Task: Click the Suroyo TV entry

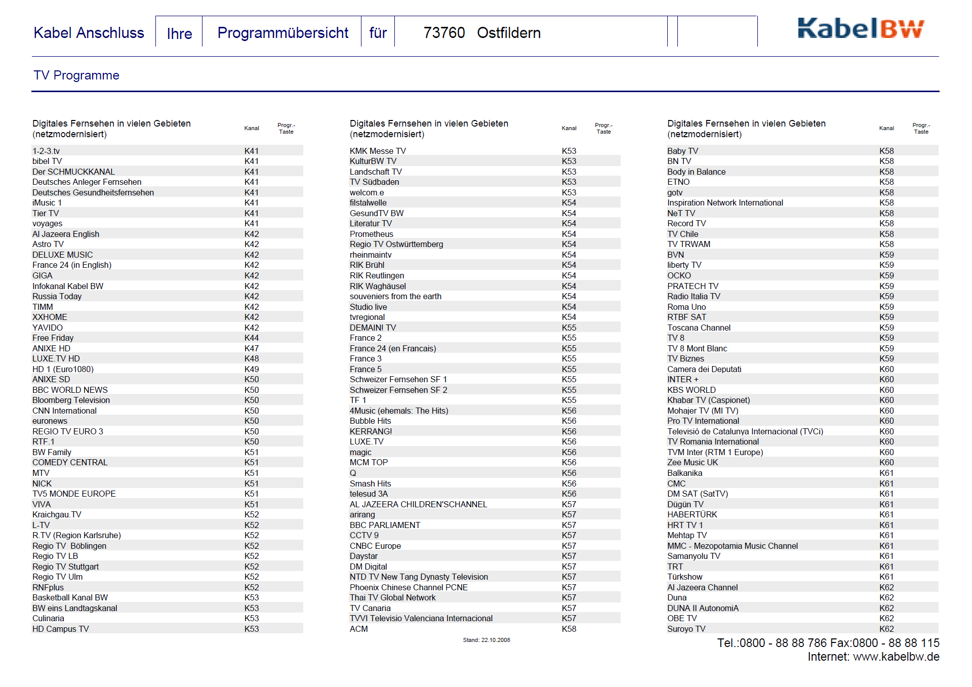Action: [x=686, y=629]
